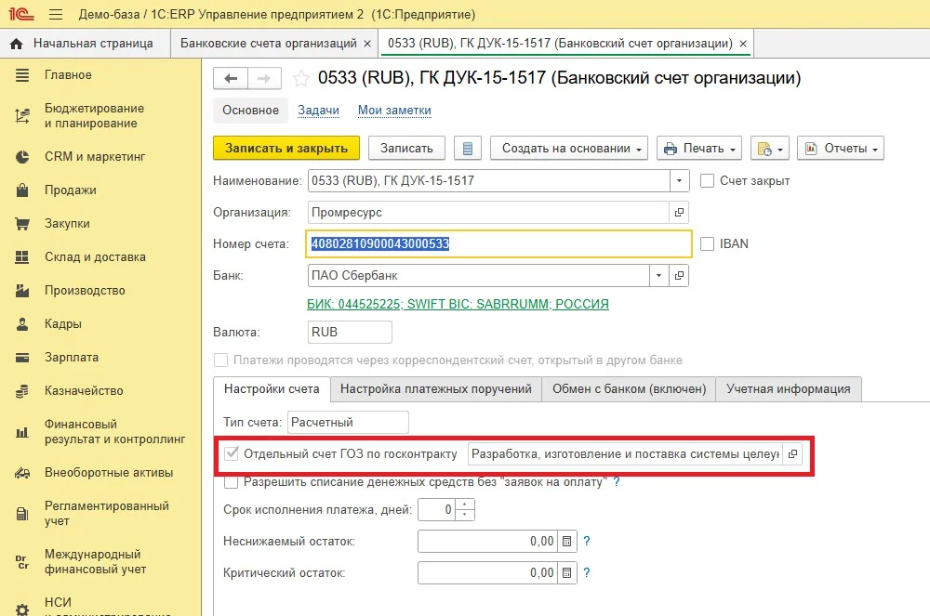Toggle Отдельный счет ГОЗ по госконтракту checkbox
The height and width of the screenshot is (616, 930).
232,454
